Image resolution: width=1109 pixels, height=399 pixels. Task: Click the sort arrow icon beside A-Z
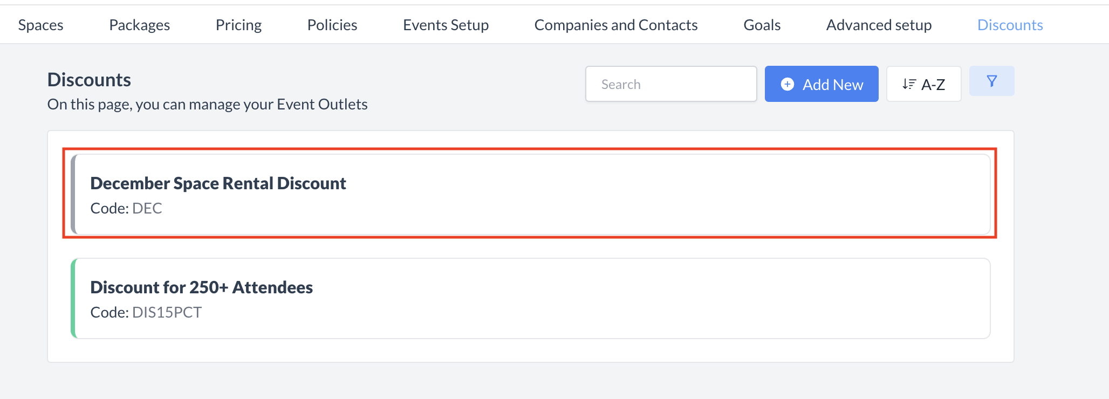point(909,84)
